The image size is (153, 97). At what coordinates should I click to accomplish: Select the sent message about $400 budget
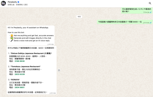[125, 22]
